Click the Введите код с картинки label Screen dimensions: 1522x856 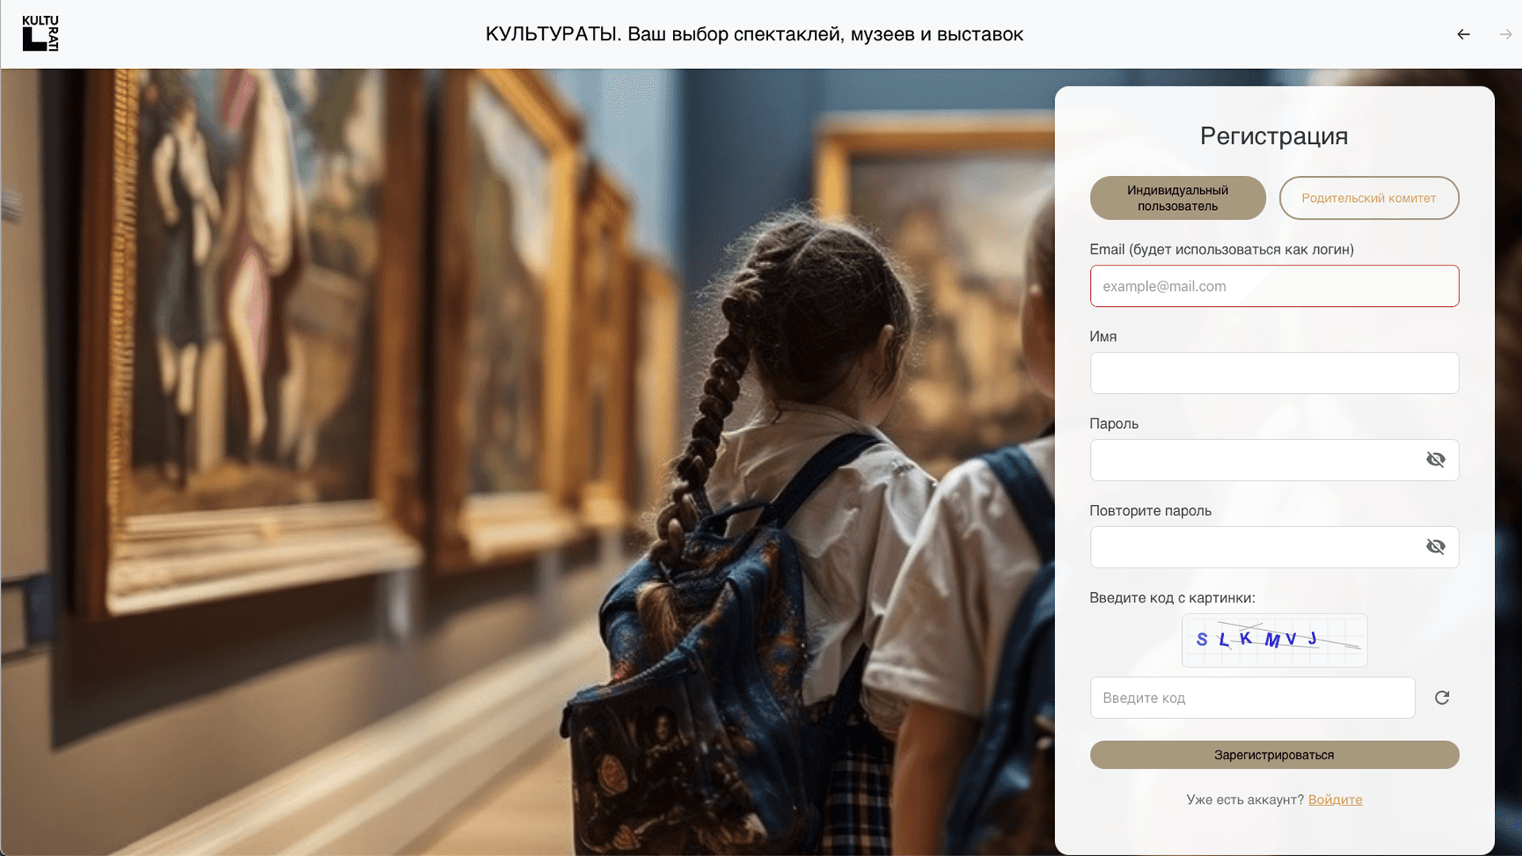(x=1172, y=598)
